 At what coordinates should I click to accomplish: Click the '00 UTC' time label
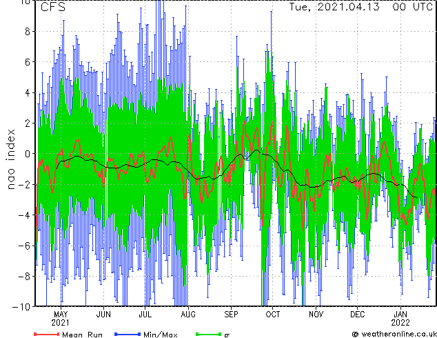point(413,7)
